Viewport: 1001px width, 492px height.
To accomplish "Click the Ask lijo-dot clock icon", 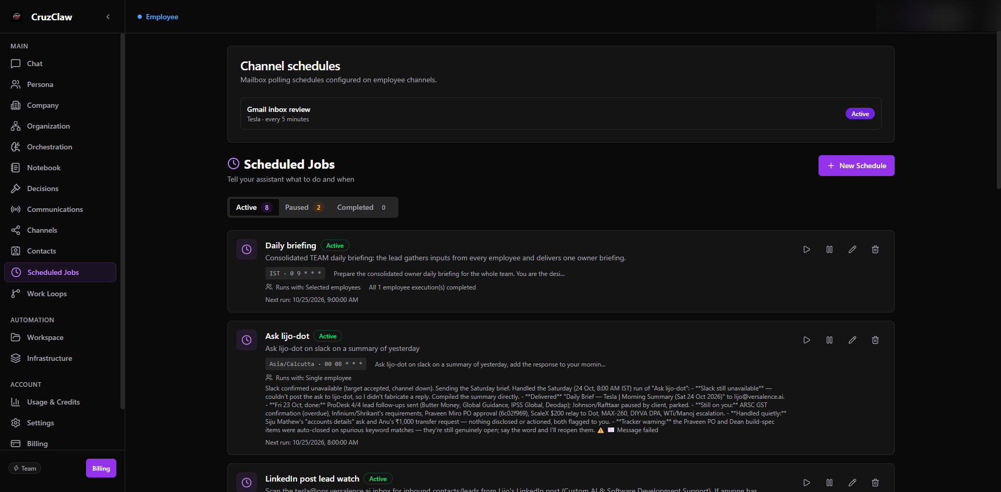I will pos(247,340).
